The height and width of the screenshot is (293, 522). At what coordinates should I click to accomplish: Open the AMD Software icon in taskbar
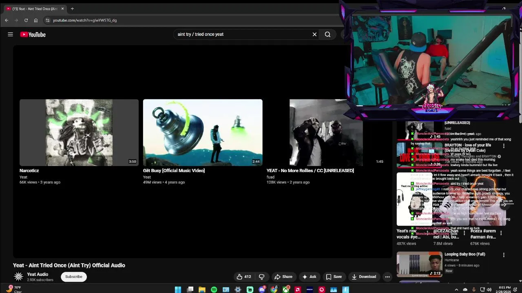298,290
